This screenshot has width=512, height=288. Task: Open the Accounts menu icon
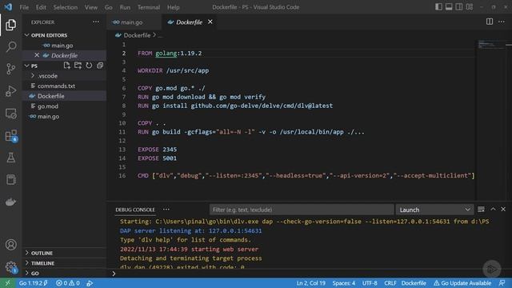[x=10, y=245]
